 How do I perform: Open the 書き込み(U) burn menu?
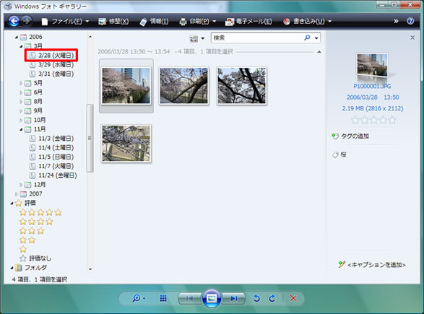point(307,22)
